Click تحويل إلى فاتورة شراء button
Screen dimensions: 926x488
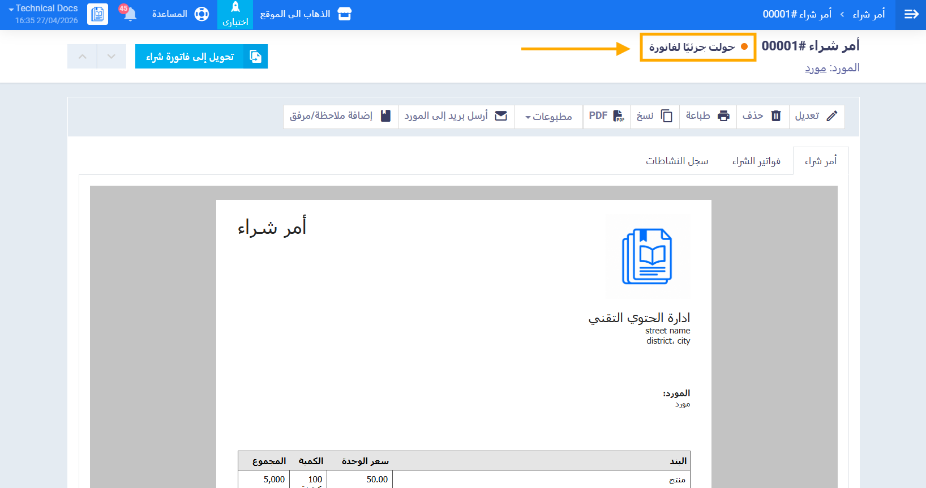pyautogui.click(x=201, y=57)
